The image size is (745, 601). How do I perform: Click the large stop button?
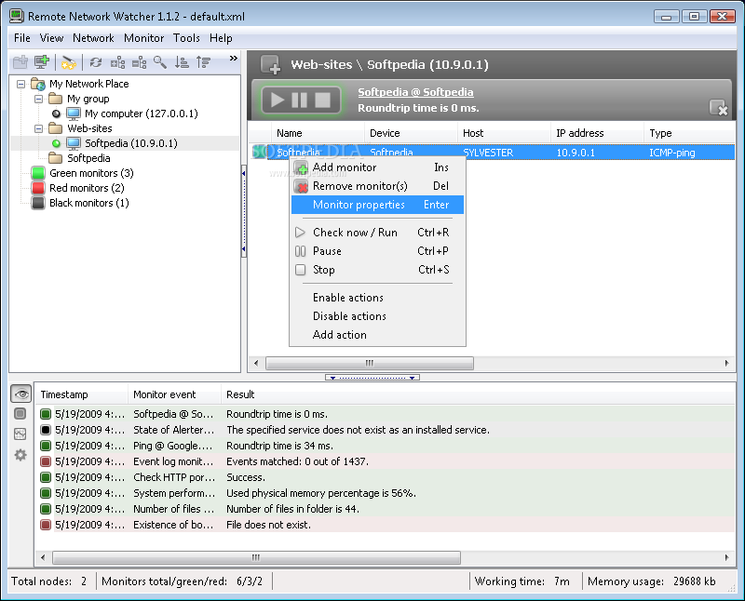322,100
